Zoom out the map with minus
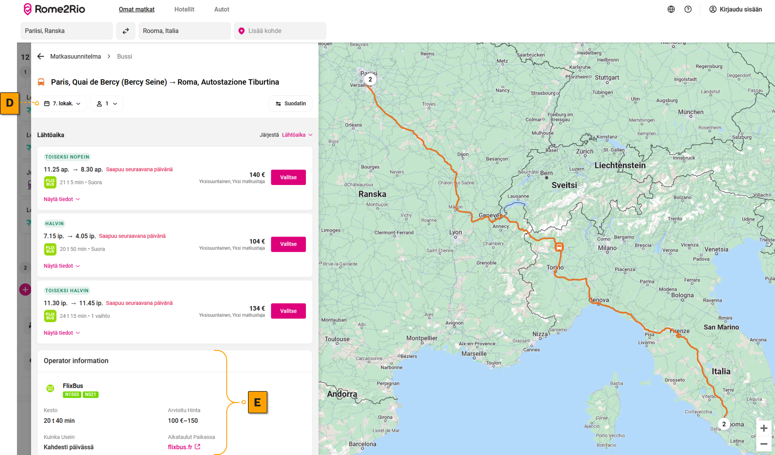The width and height of the screenshot is (775, 455). (x=764, y=444)
